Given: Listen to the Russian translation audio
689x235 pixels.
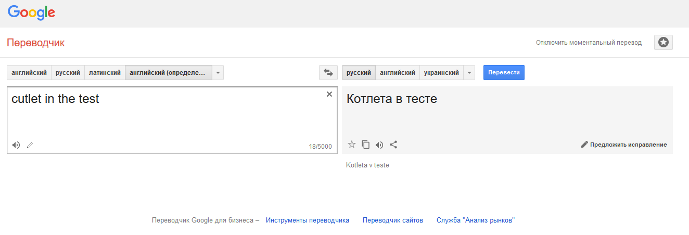Looking at the screenshot, I should point(379,145).
